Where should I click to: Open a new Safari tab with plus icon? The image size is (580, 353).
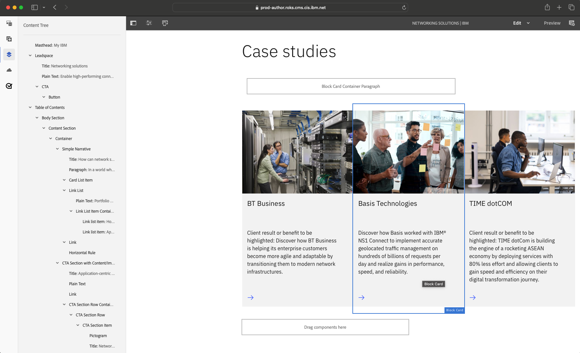(x=559, y=7)
